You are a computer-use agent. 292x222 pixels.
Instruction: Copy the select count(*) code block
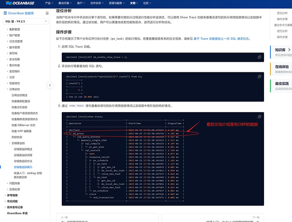(x=259, y=77)
